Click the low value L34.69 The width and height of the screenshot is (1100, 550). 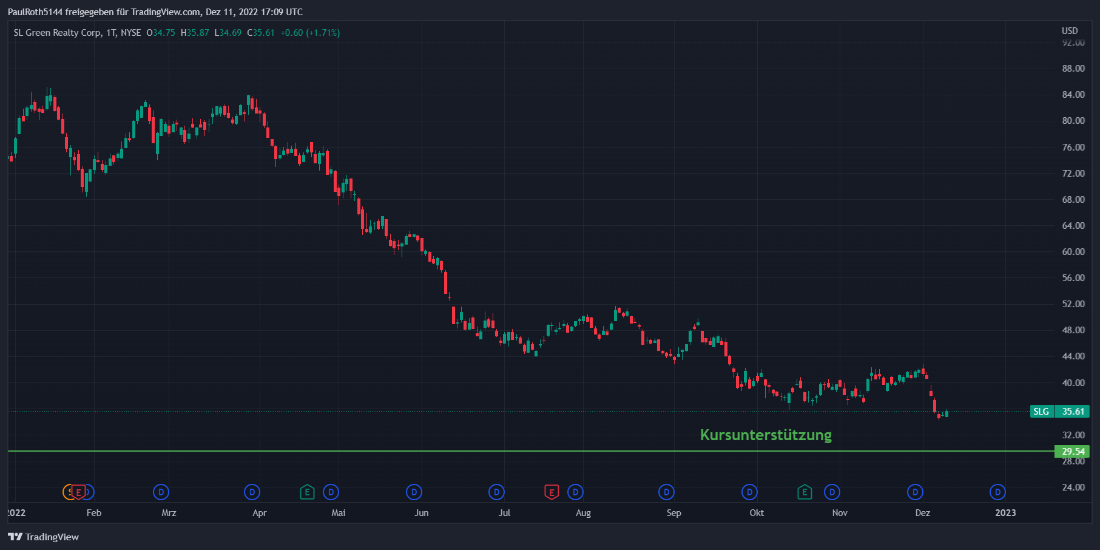click(x=228, y=33)
